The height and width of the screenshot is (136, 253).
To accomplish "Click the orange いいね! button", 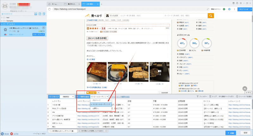I will point(91,93).
